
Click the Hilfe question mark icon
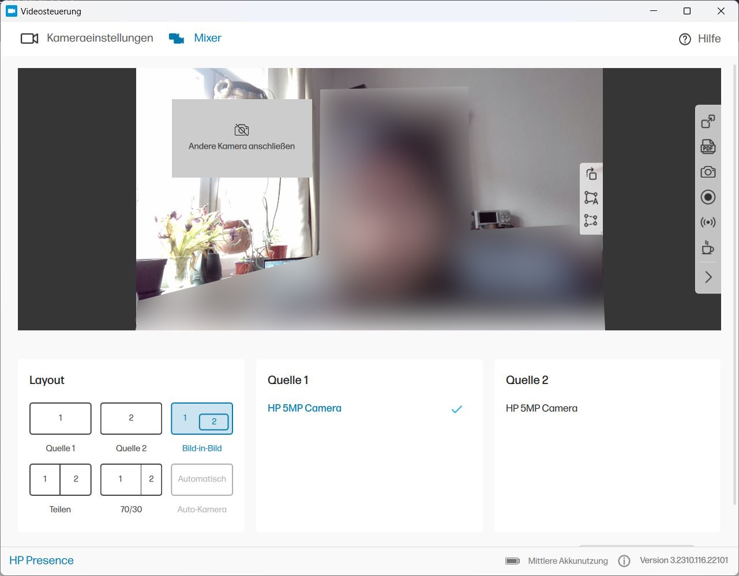click(685, 39)
